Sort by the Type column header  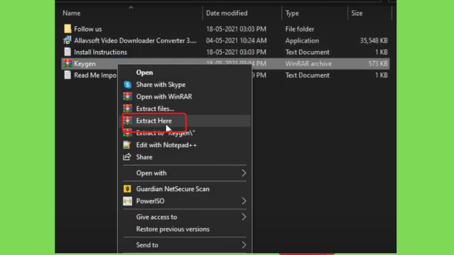tap(292, 13)
